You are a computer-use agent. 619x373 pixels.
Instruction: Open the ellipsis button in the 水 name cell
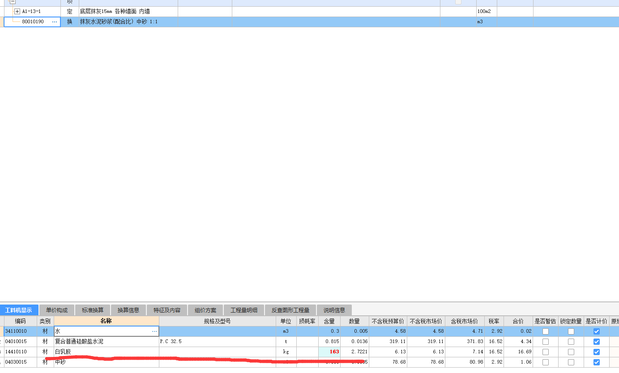[154, 331]
